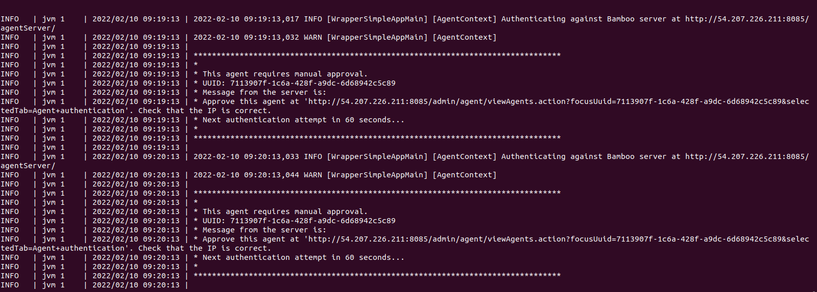This screenshot has width=817, height=292.
Task: Open agent approval URL logged at 09:20:13
Action: (559, 239)
